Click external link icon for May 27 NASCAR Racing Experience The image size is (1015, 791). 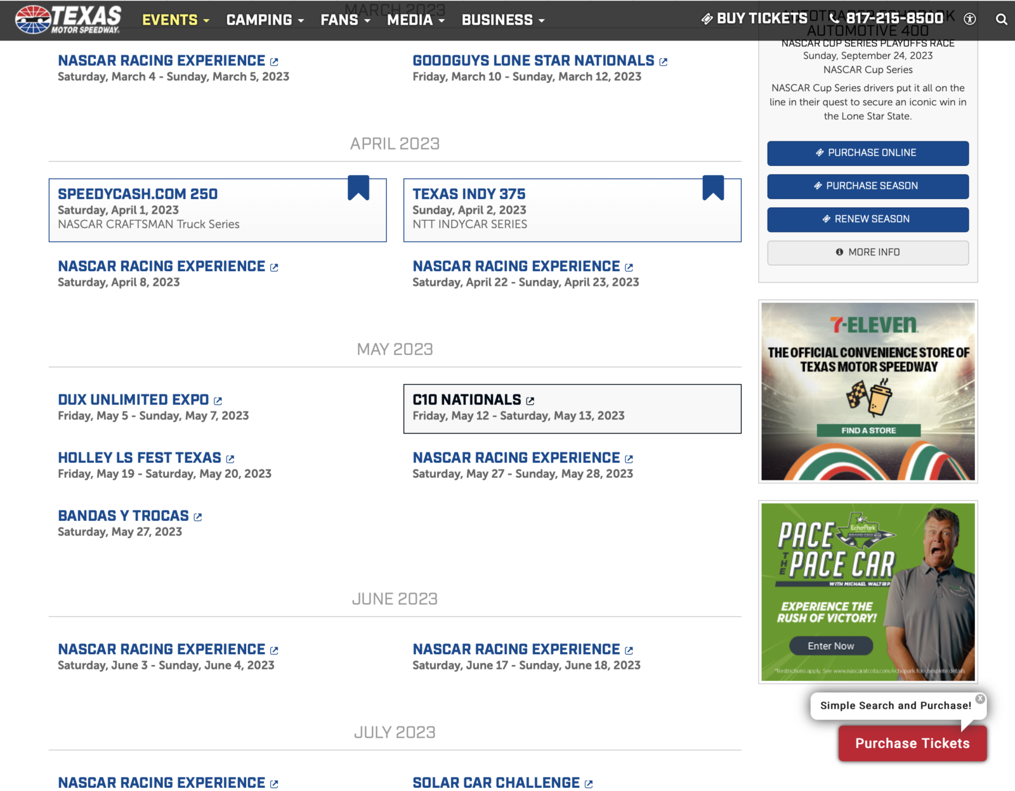pyautogui.click(x=629, y=460)
